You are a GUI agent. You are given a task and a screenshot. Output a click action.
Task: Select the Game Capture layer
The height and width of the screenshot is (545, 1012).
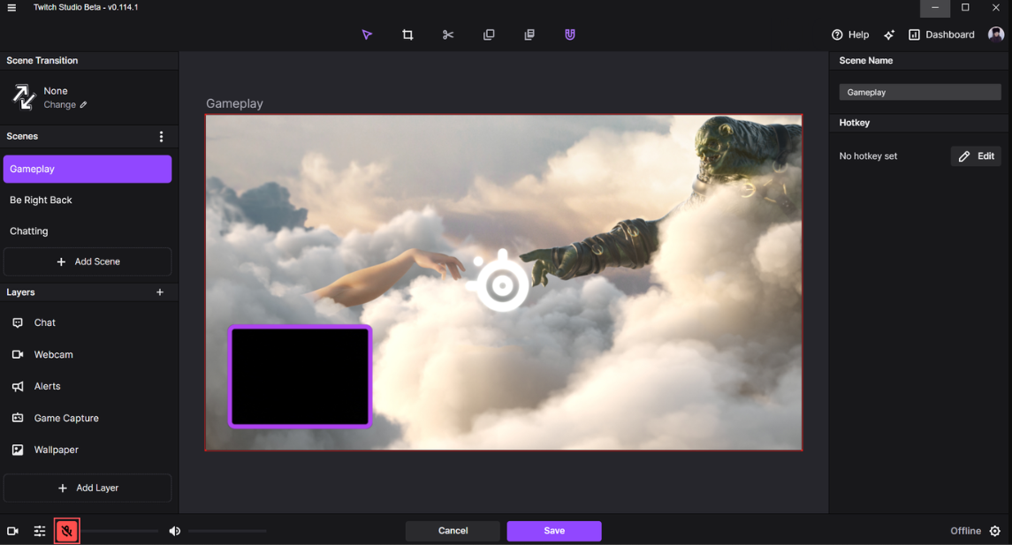(88, 418)
